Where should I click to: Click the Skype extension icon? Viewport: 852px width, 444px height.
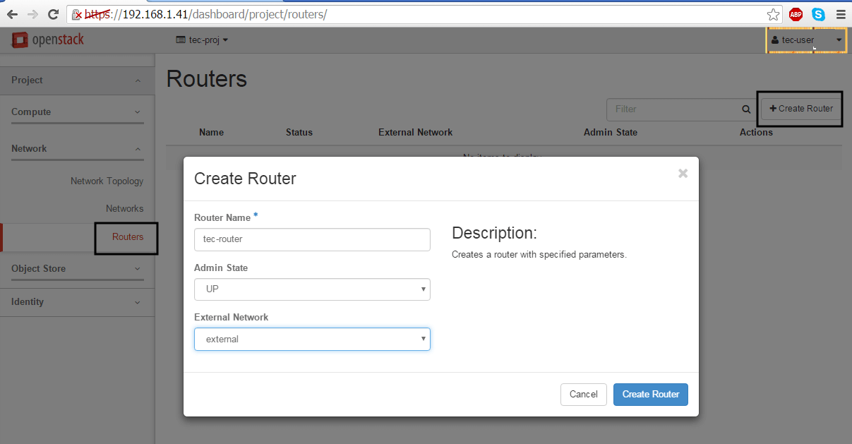(x=818, y=14)
